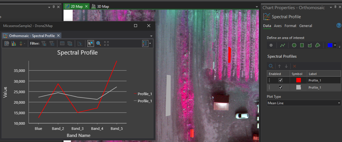Select the Polyline area-of-interest tool
The width and height of the screenshot is (342, 142).
point(283,45)
